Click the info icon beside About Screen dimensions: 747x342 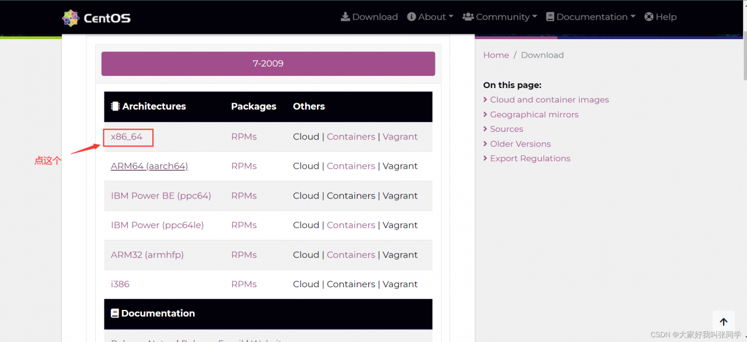click(411, 17)
